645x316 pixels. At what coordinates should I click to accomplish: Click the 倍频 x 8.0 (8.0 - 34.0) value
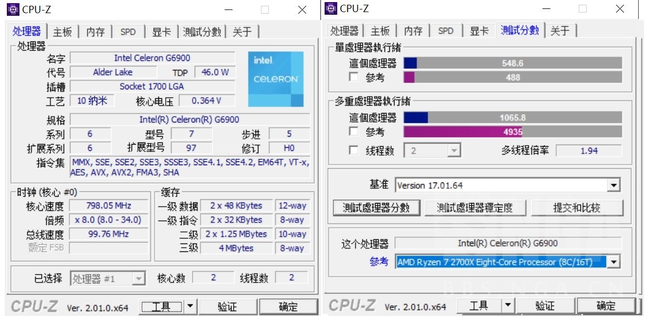(x=109, y=220)
